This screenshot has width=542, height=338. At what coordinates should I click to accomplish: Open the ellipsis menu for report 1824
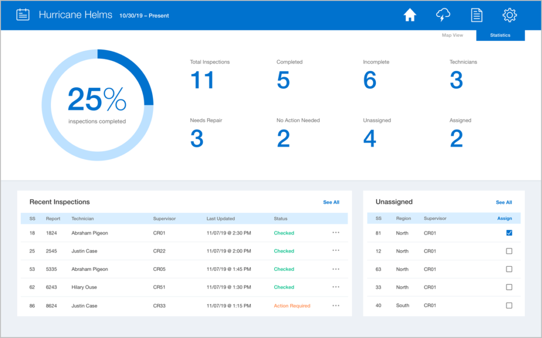(x=336, y=233)
